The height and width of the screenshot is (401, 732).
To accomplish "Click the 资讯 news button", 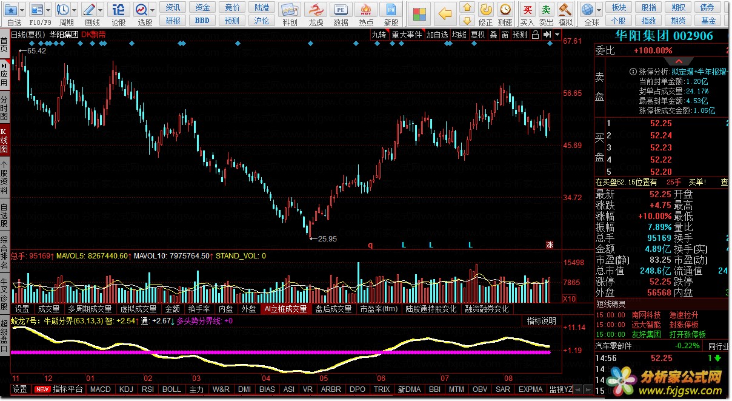I will click(173, 7).
